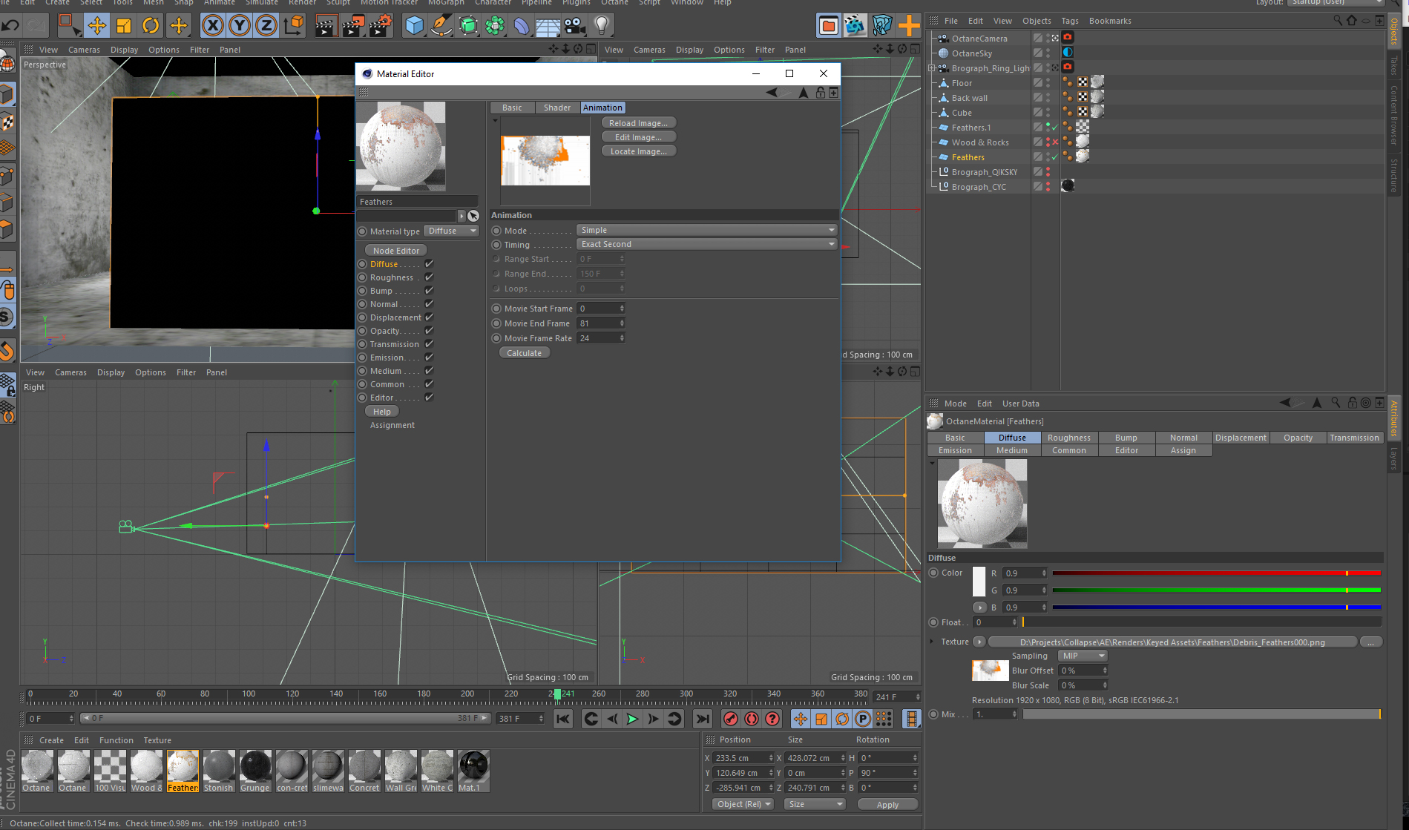Screen dimensions: 1409x830
Task: Click the up arrow in Attributes panel header
Action: tap(1317, 403)
